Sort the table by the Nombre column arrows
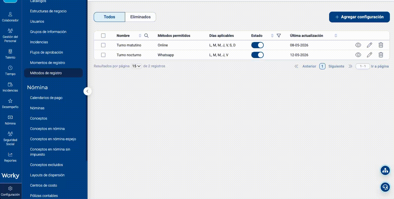The width and height of the screenshot is (394, 199). pyautogui.click(x=140, y=36)
